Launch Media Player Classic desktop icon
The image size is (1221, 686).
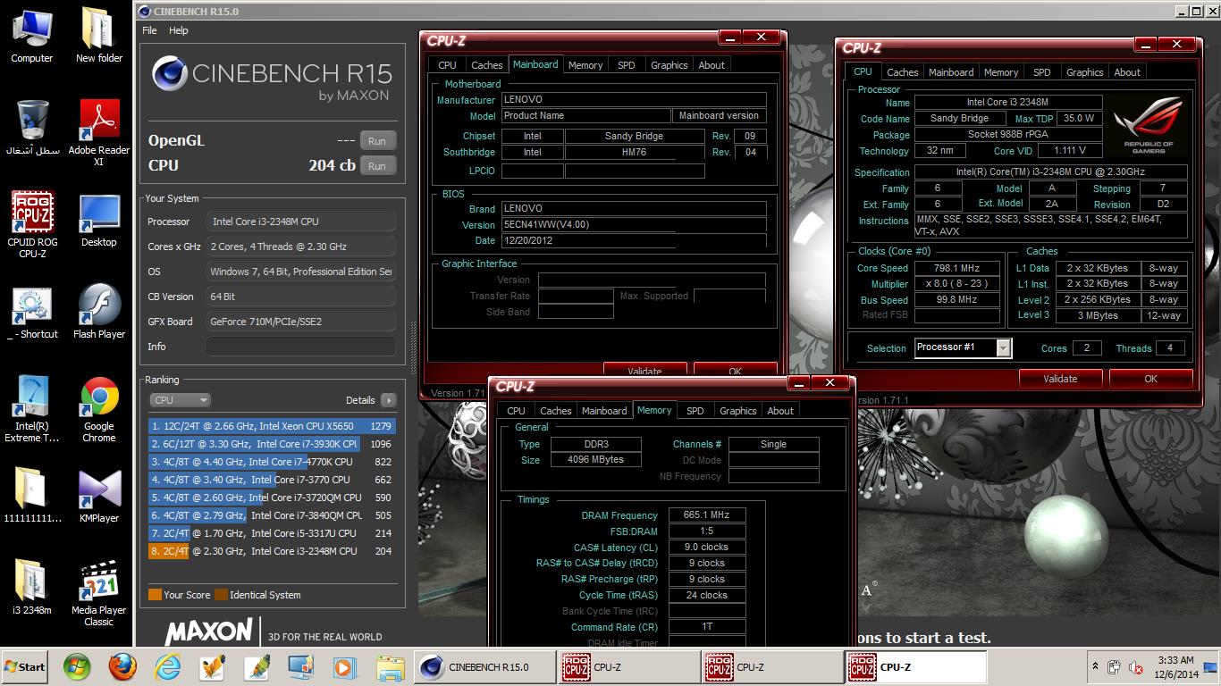click(x=98, y=593)
